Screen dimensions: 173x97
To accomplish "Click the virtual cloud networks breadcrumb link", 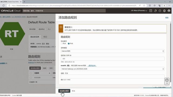I will 6,17.
